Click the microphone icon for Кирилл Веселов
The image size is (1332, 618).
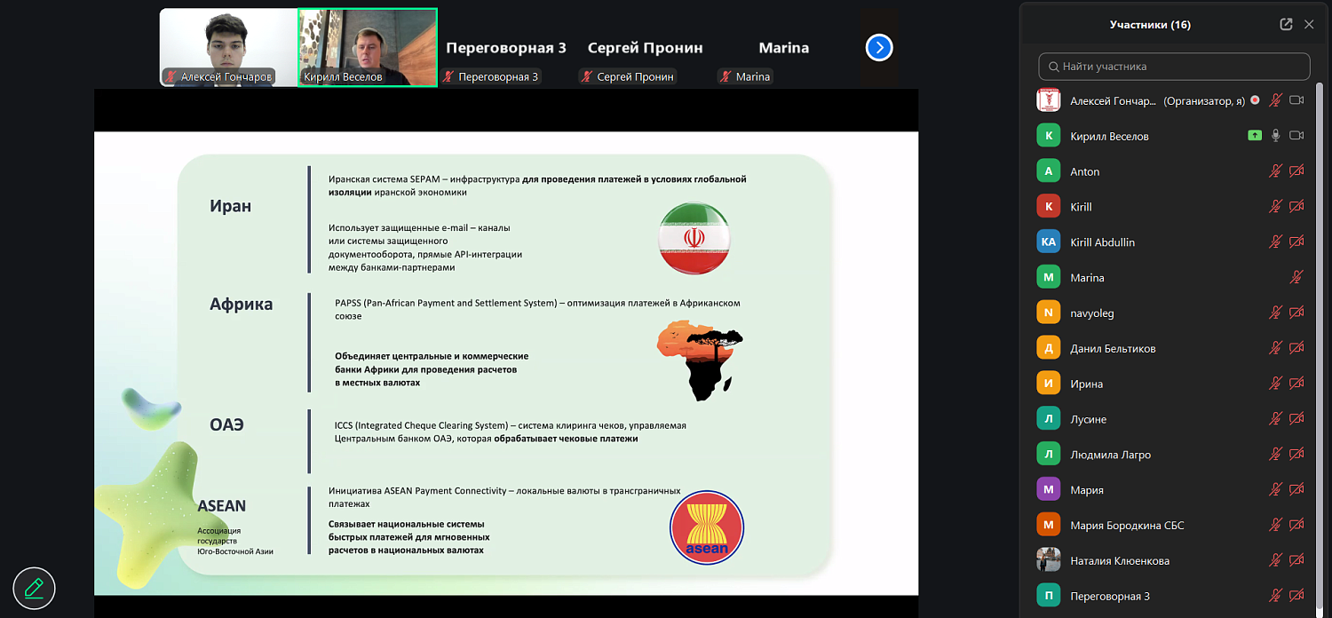1275,136
